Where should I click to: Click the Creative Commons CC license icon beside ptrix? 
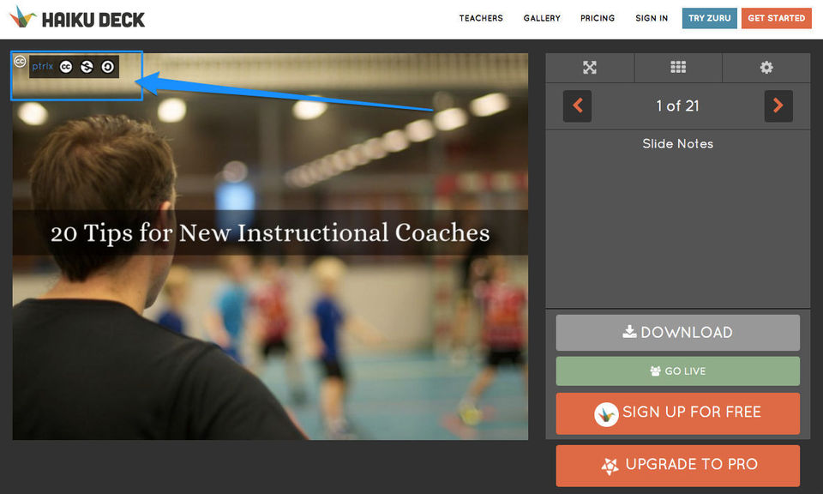pos(66,67)
